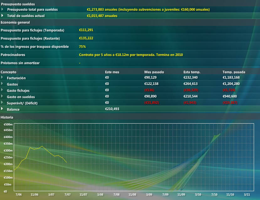Click the €90,129 Facturación last month value

(150, 77)
